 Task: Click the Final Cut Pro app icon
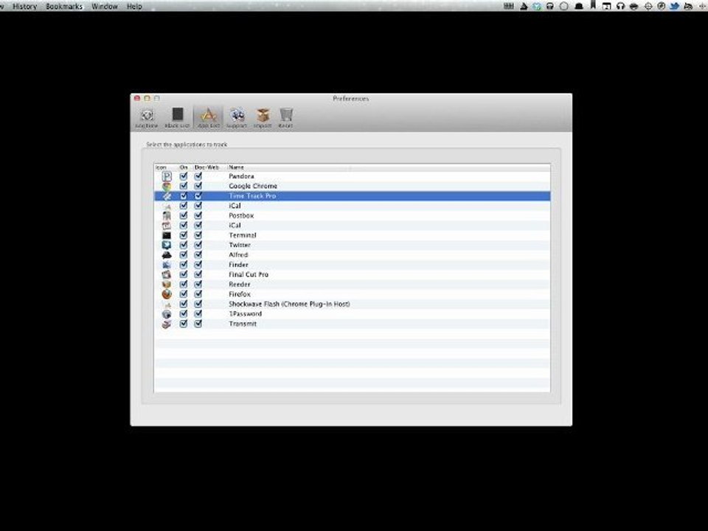pos(167,274)
